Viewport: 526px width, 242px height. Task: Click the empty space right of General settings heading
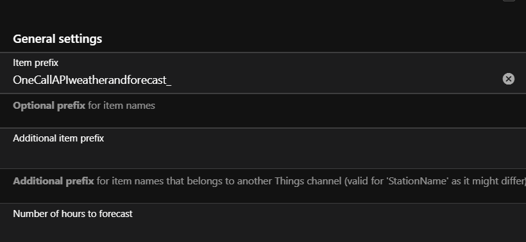(x=312, y=39)
